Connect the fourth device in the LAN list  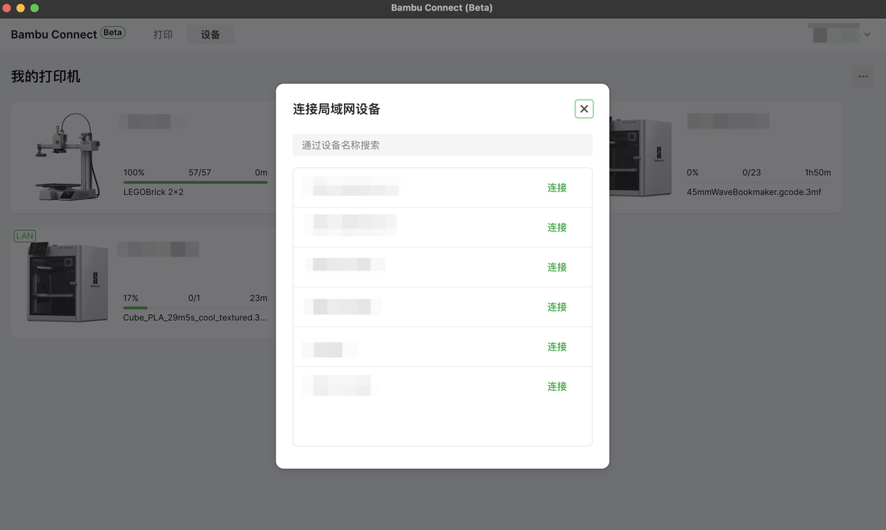[x=557, y=307]
